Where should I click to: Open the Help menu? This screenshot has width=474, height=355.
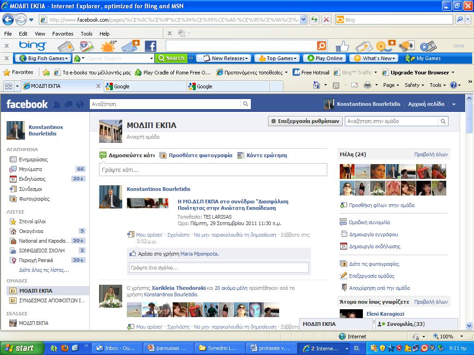[105, 34]
